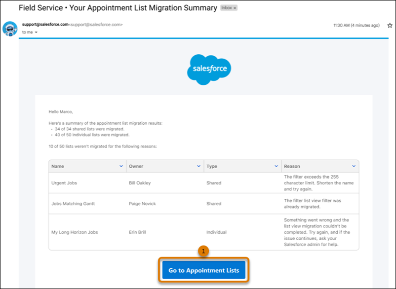Click the '255 character limit' reason text
Viewport: 396px width, 289px height.
pyautogui.click(x=318, y=183)
